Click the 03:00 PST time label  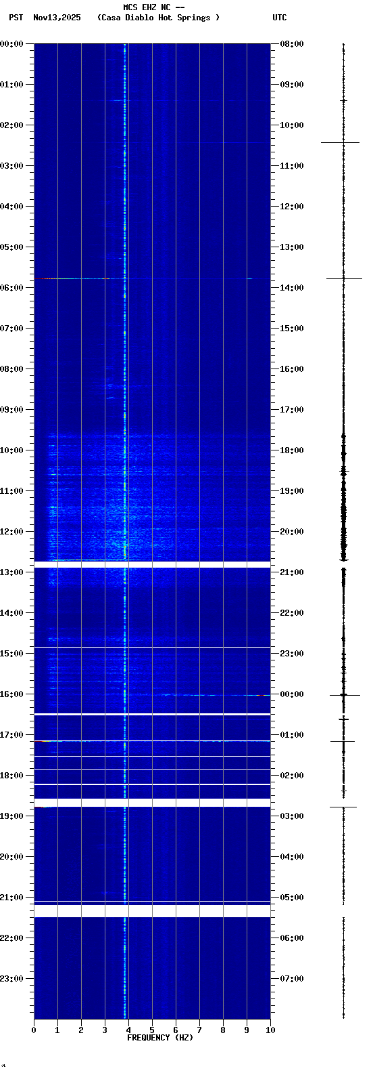pos(12,166)
